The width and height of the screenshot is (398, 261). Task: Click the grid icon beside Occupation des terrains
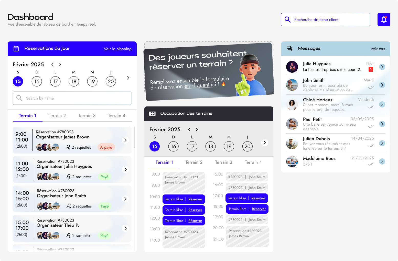[x=152, y=114]
